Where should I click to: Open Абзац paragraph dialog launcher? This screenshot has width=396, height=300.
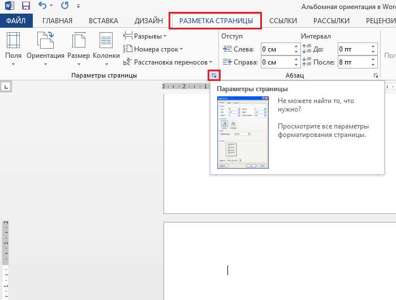pyautogui.click(x=376, y=75)
